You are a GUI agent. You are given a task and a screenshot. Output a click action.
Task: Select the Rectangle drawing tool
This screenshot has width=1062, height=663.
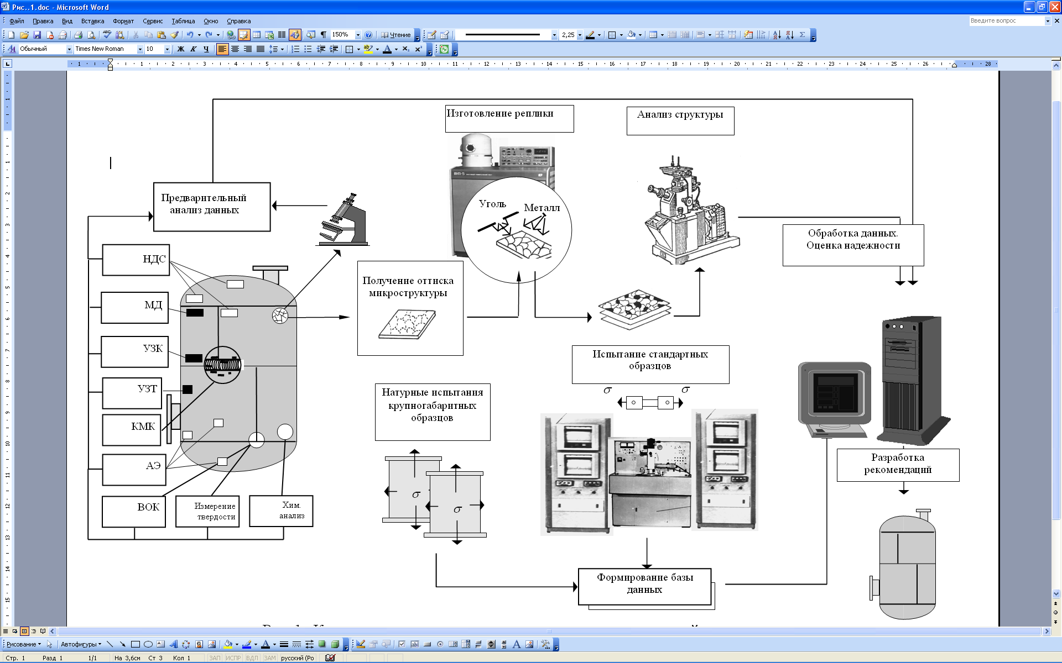pyautogui.click(x=136, y=644)
